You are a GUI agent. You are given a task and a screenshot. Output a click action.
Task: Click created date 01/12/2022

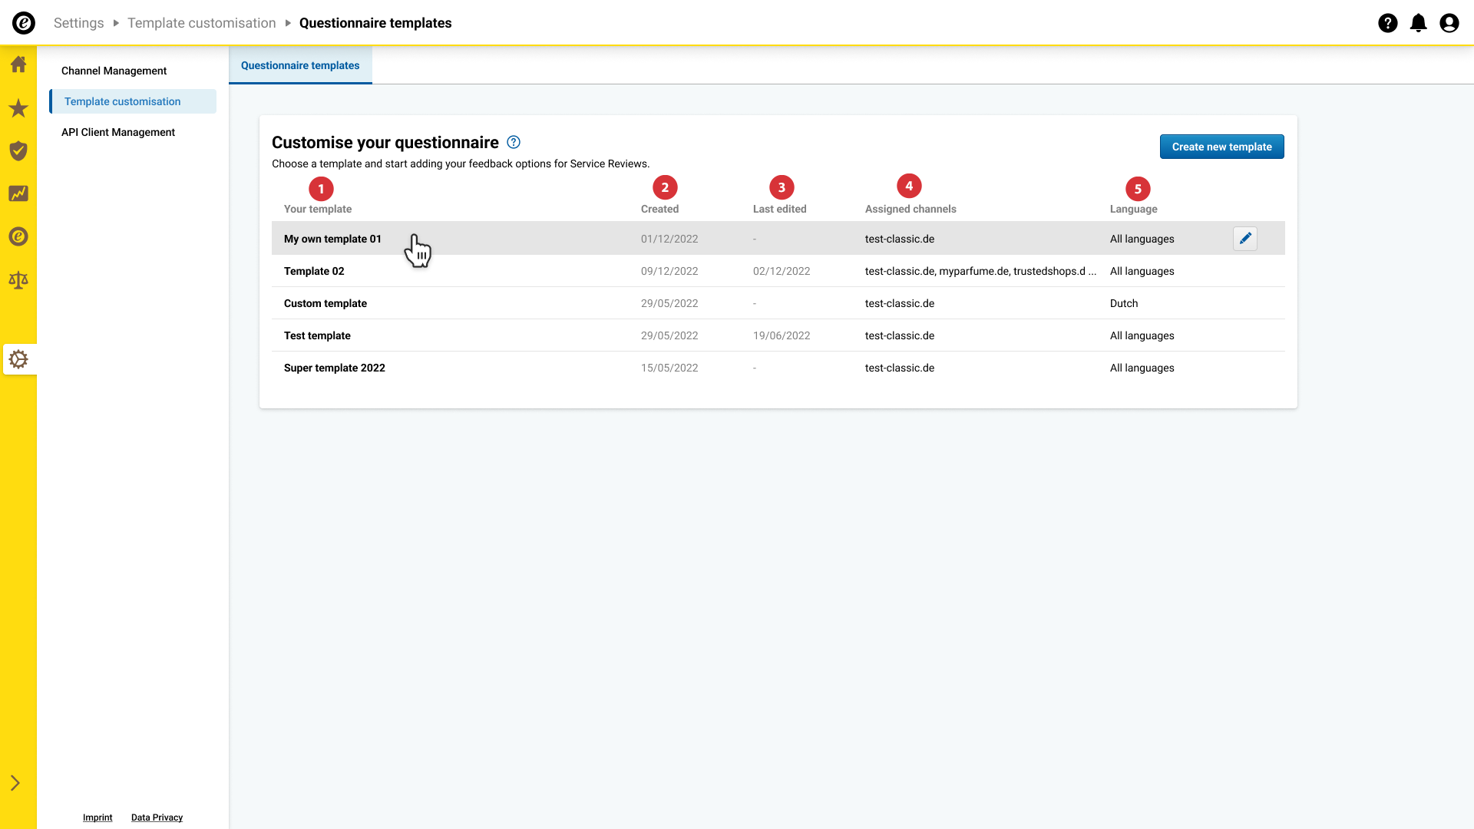point(669,239)
